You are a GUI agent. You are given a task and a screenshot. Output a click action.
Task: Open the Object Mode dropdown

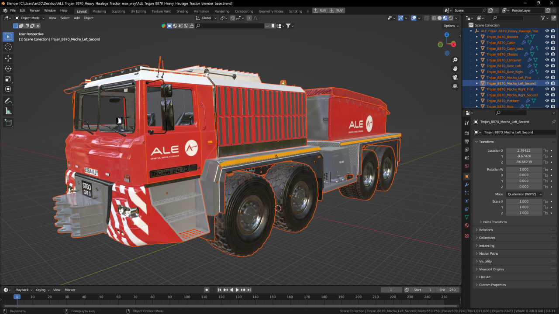click(29, 18)
